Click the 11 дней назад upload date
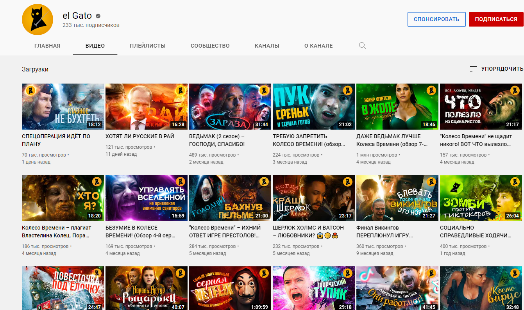The height and width of the screenshot is (310, 524). [x=121, y=154]
